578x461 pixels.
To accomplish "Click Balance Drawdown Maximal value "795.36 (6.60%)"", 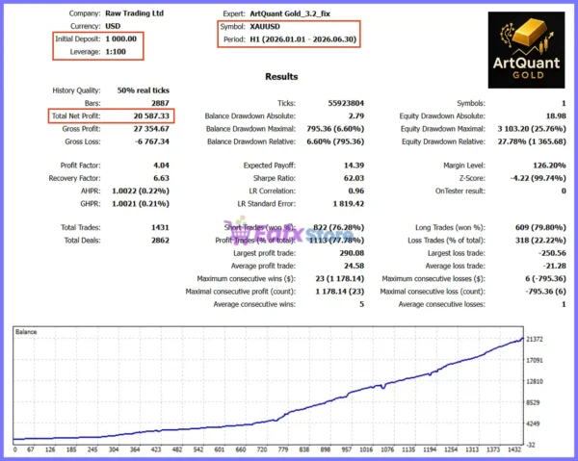I will point(335,129).
